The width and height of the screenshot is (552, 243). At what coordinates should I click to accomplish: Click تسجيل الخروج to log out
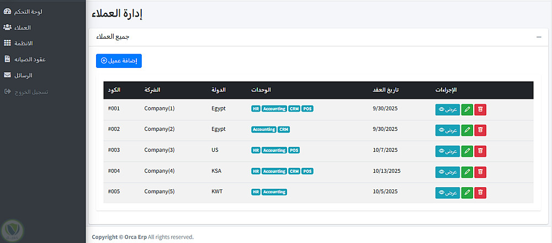tap(30, 91)
